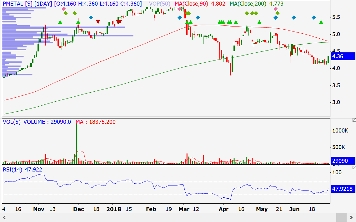Select the last green triangle marker in late June
Image resolution: width=356 pixels, height=222 pixels.
pyautogui.click(x=321, y=22)
